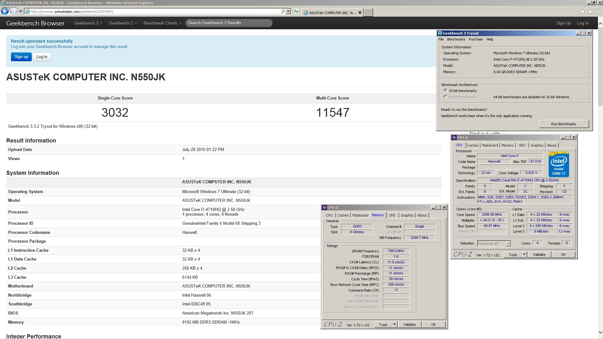Open Tools dropdown arrow in Memory CPU-Z window

pos(394,325)
